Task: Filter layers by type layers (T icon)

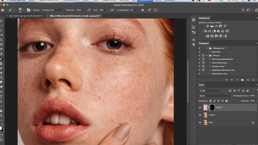Action: (x=239, y=91)
